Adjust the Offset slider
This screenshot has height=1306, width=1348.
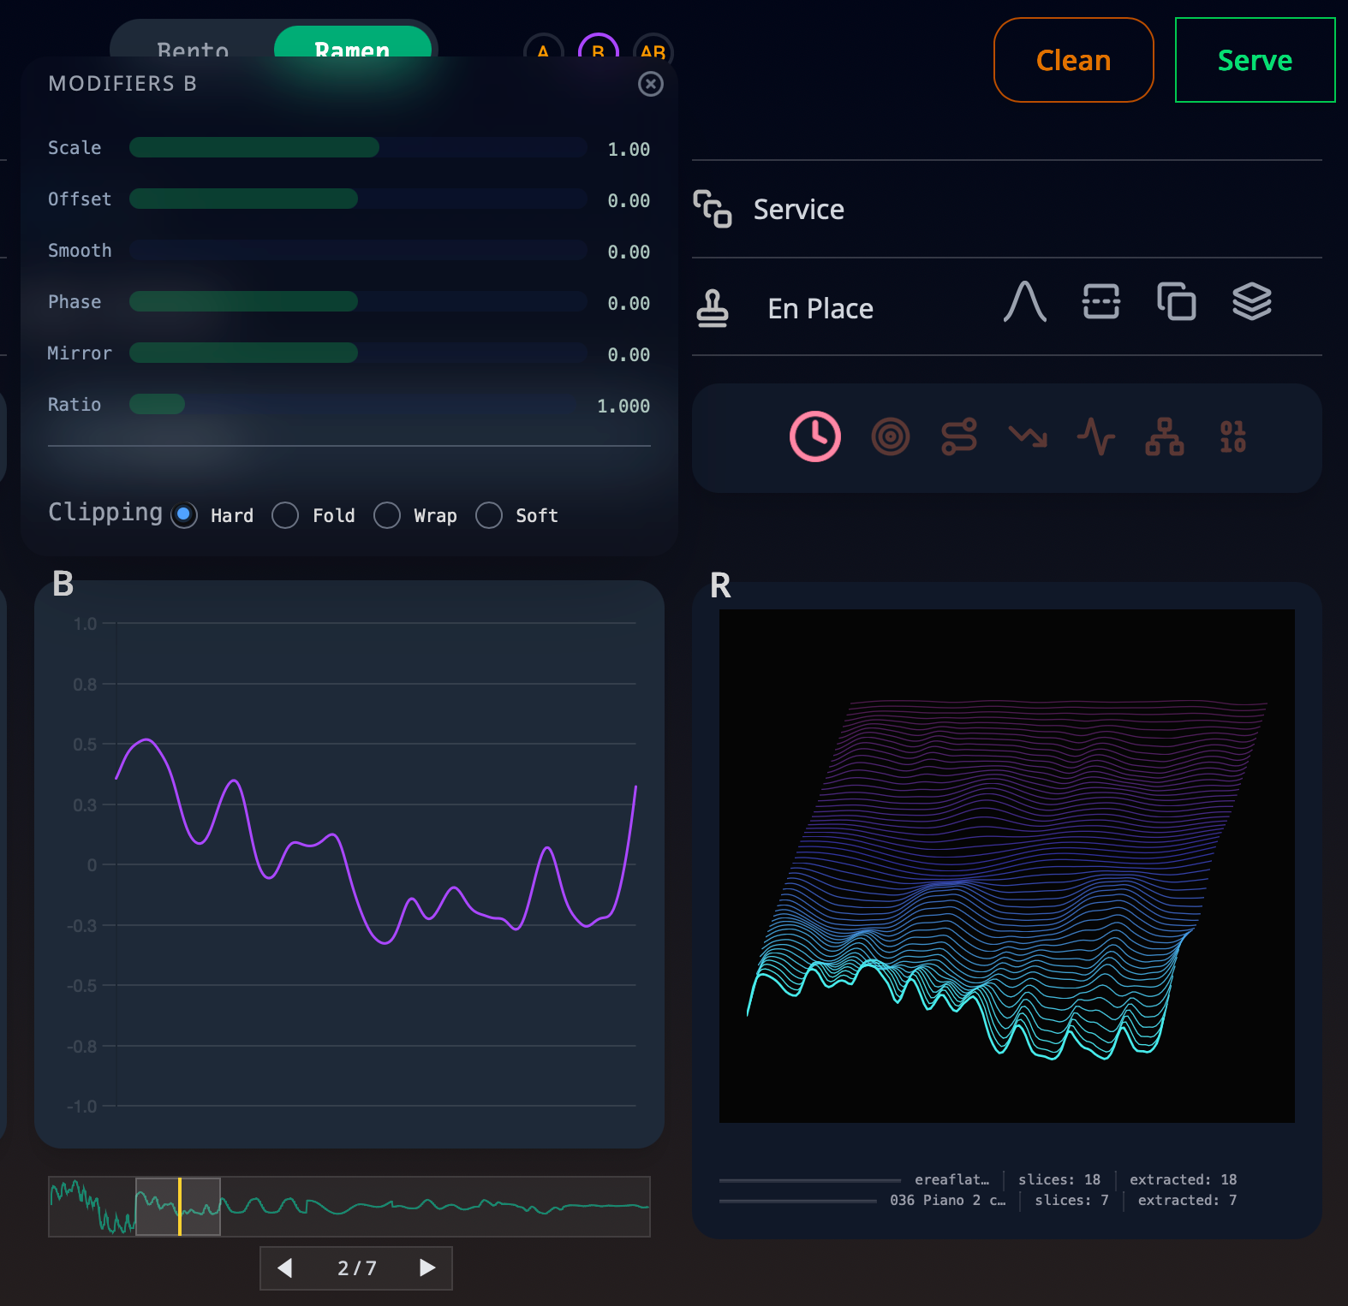[358, 199]
